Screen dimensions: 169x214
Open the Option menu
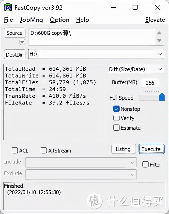coord(59,20)
